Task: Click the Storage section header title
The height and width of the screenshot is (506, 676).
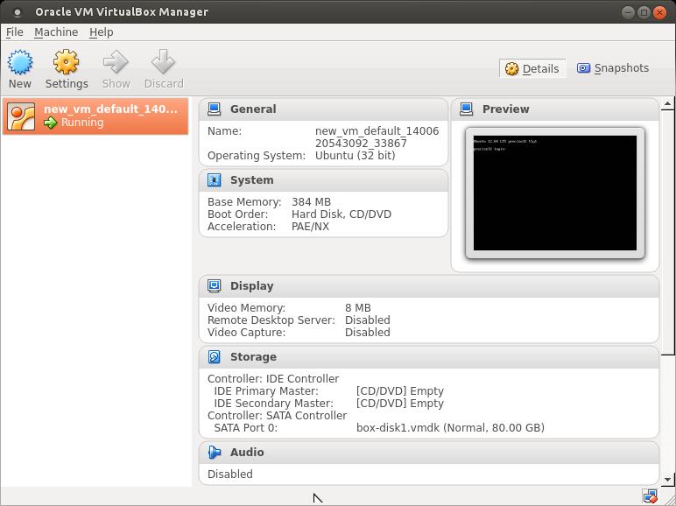Action: [253, 357]
